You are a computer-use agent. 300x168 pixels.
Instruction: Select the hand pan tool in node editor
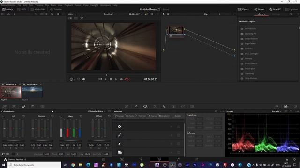click(168, 14)
